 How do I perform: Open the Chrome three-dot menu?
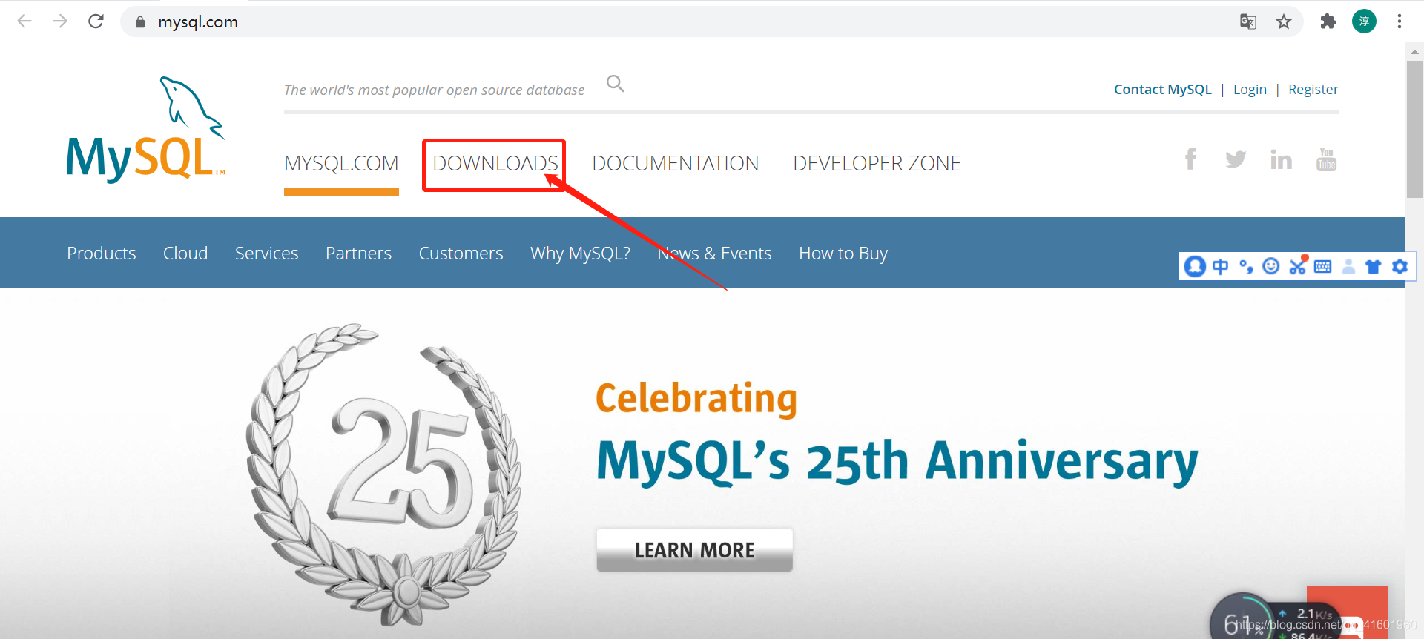click(1400, 21)
